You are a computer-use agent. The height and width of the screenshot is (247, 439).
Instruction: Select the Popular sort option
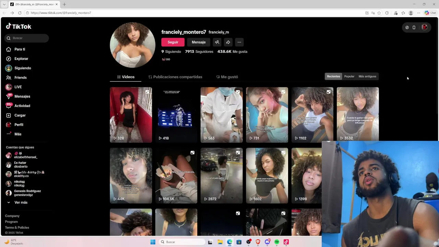pyautogui.click(x=349, y=77)
